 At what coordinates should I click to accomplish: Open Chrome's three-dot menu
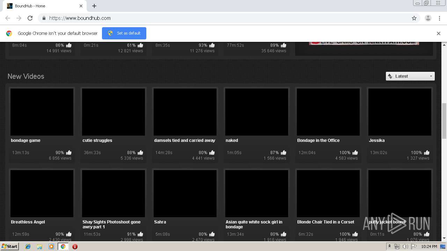tap(439, 18)
